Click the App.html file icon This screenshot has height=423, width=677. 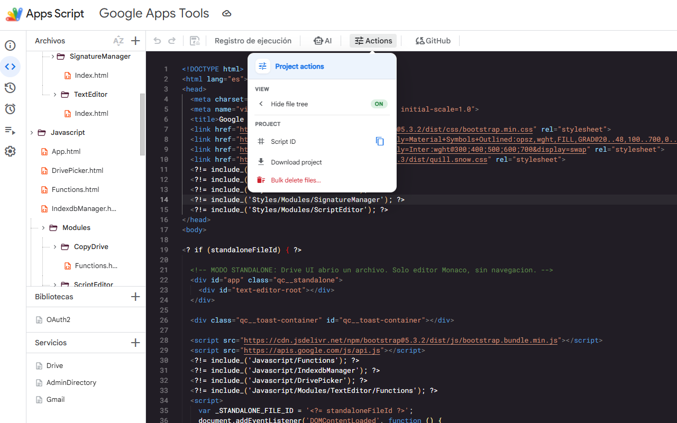point(44,152)
